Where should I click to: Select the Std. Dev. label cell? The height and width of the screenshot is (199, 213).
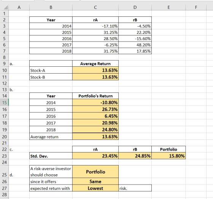[x=51, y=156]
